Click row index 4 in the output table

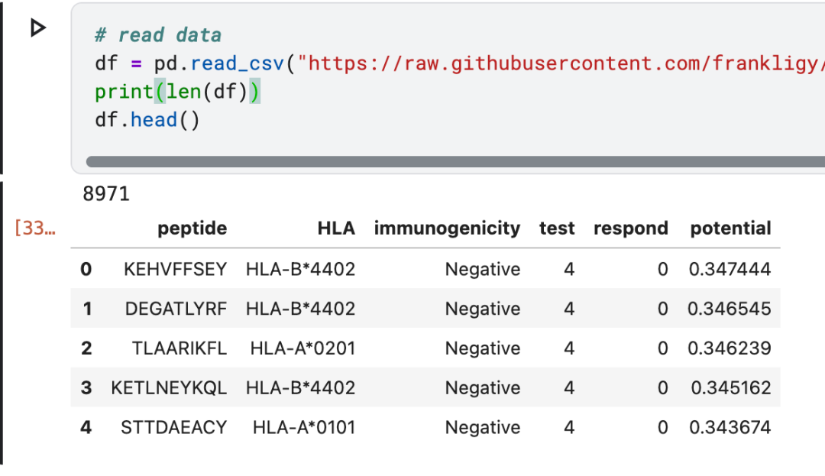(86, 428)
